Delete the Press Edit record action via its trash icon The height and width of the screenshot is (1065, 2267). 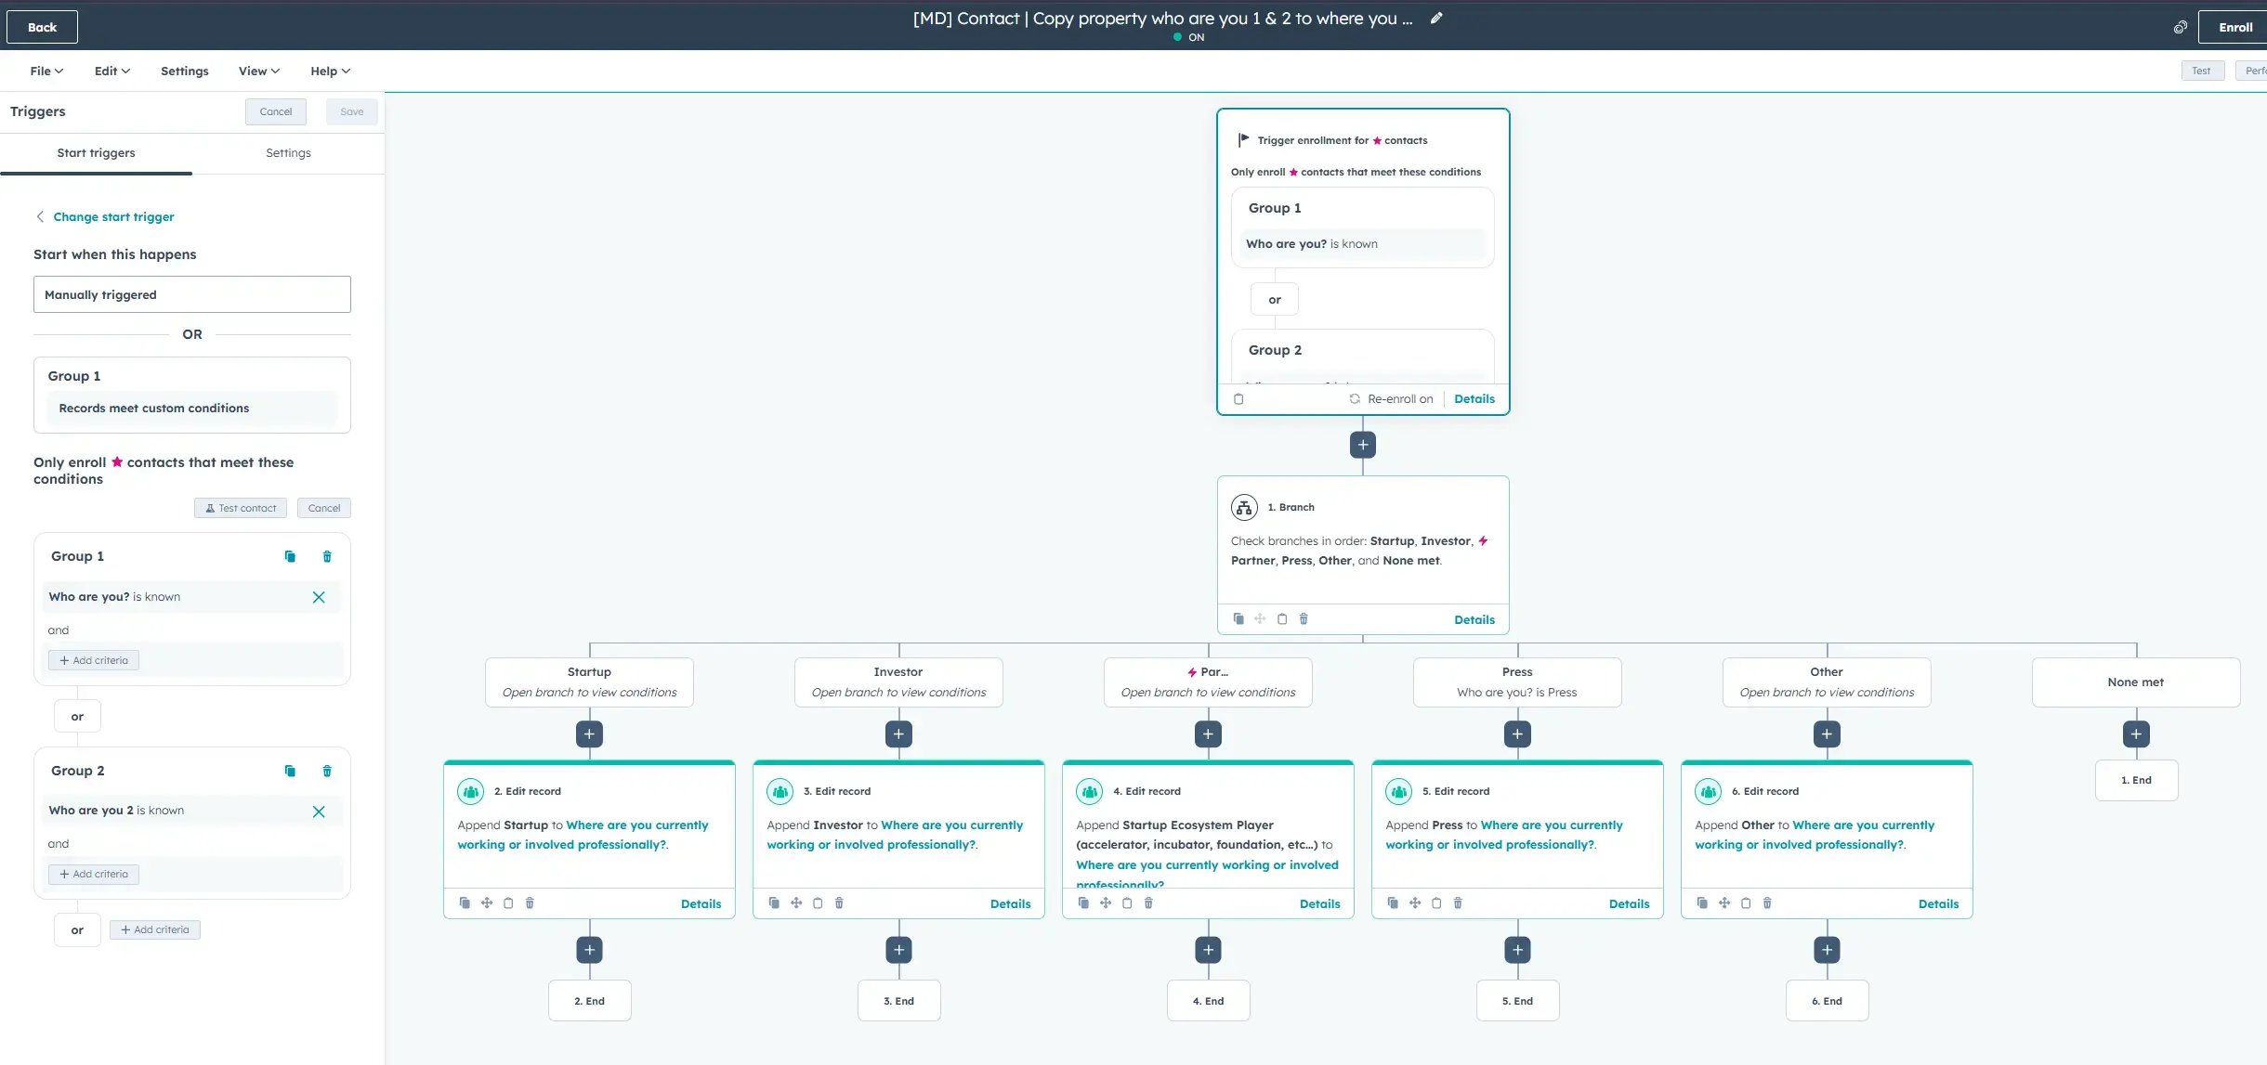tap(1457, 903)
